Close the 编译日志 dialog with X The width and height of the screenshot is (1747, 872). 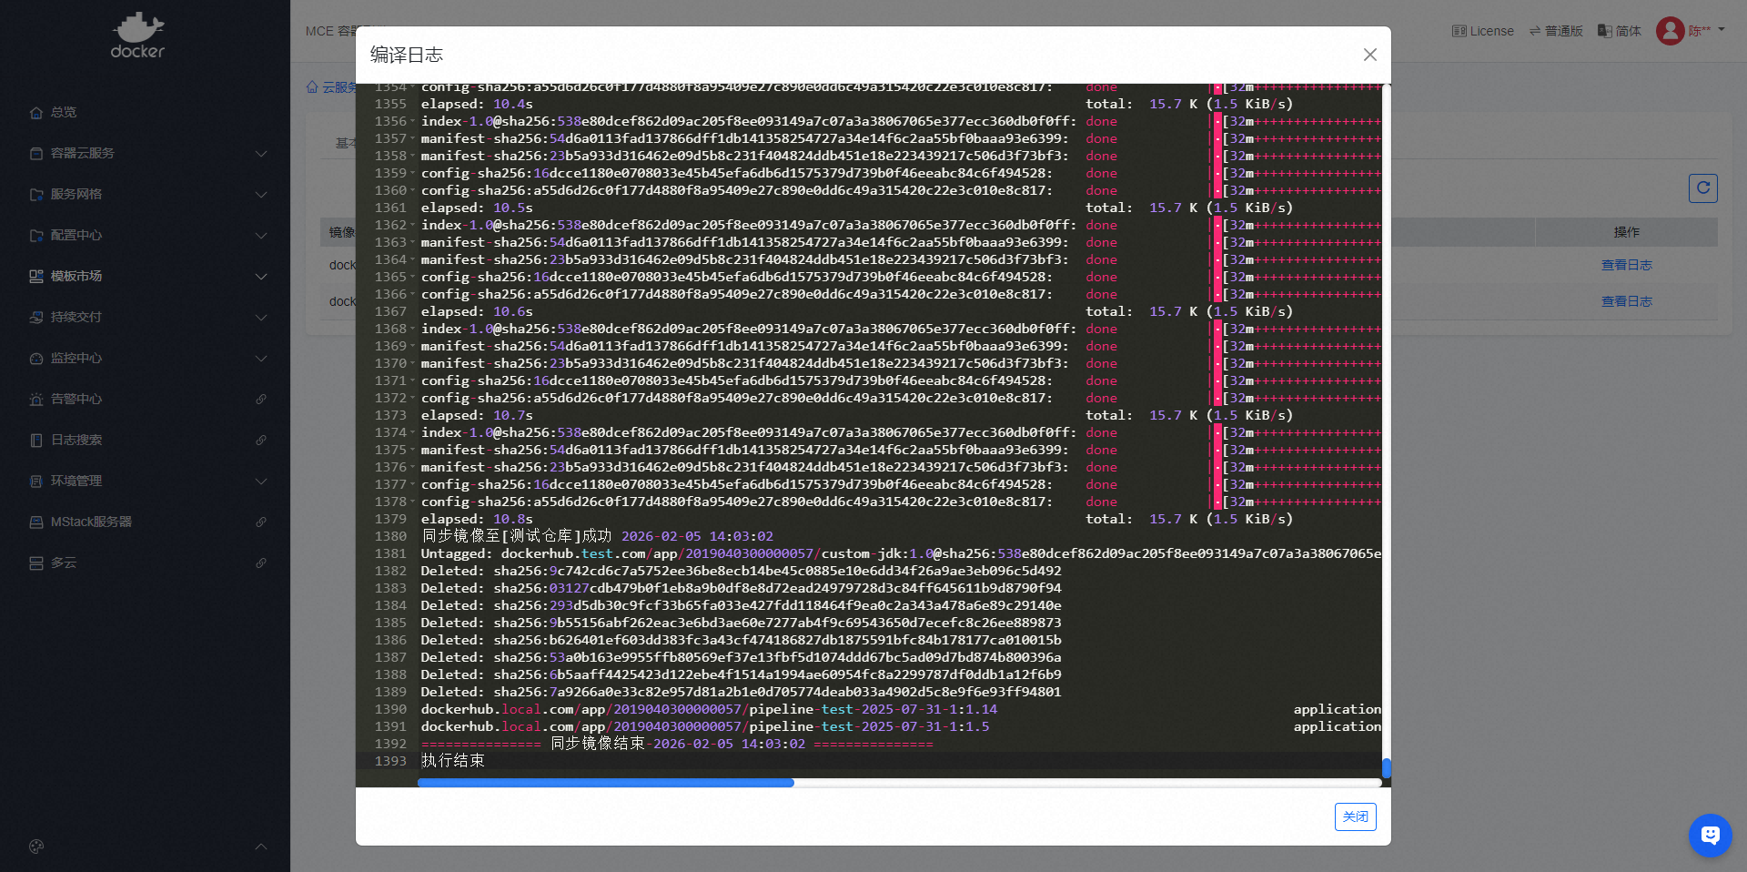[1369, 55]
